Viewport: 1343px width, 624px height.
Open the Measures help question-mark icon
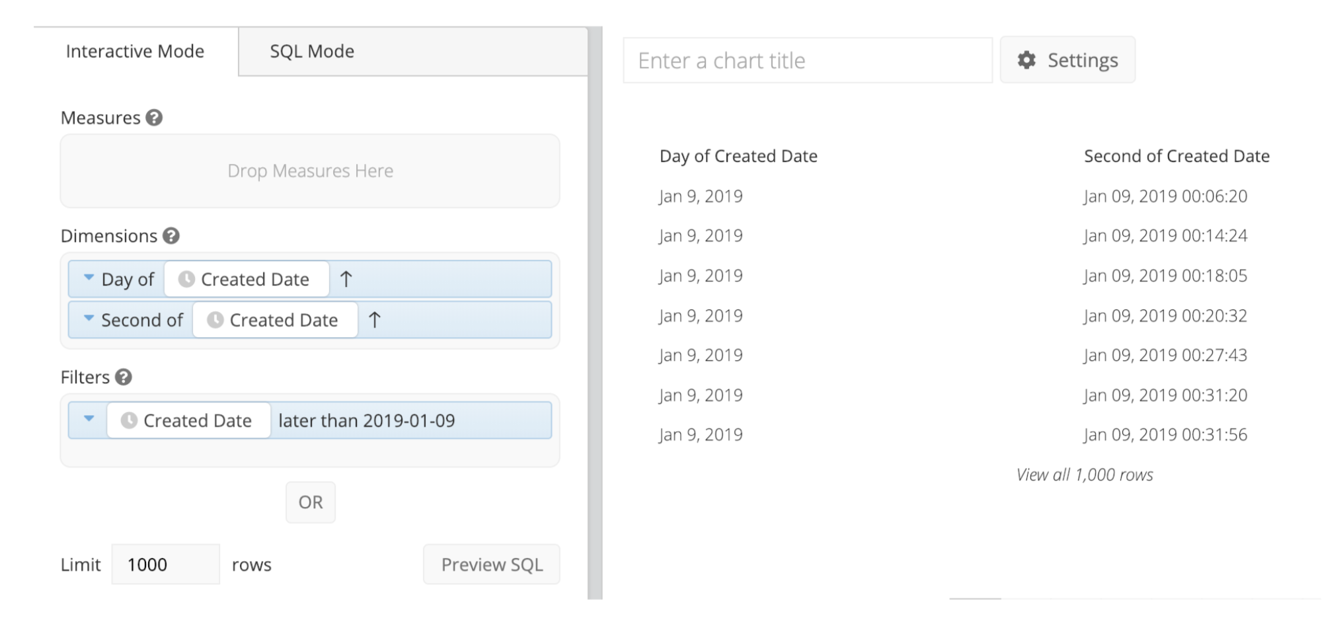pos(154,118)
